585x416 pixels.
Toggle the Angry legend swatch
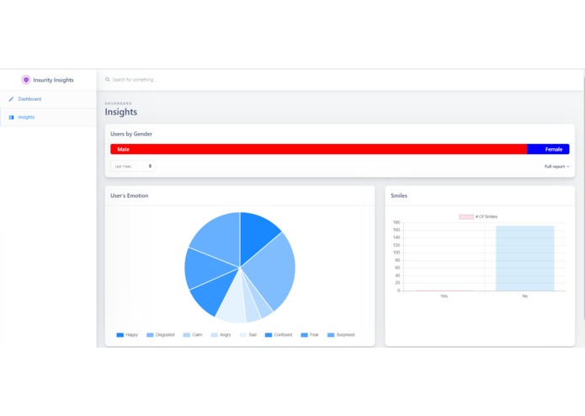tap(214, 335)
